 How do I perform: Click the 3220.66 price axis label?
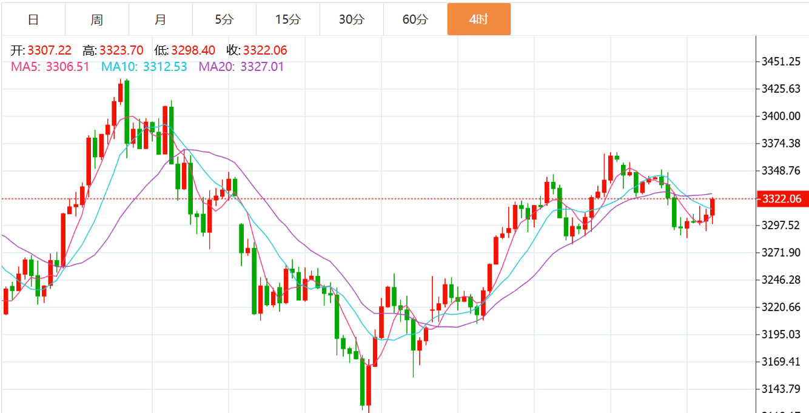782,307
